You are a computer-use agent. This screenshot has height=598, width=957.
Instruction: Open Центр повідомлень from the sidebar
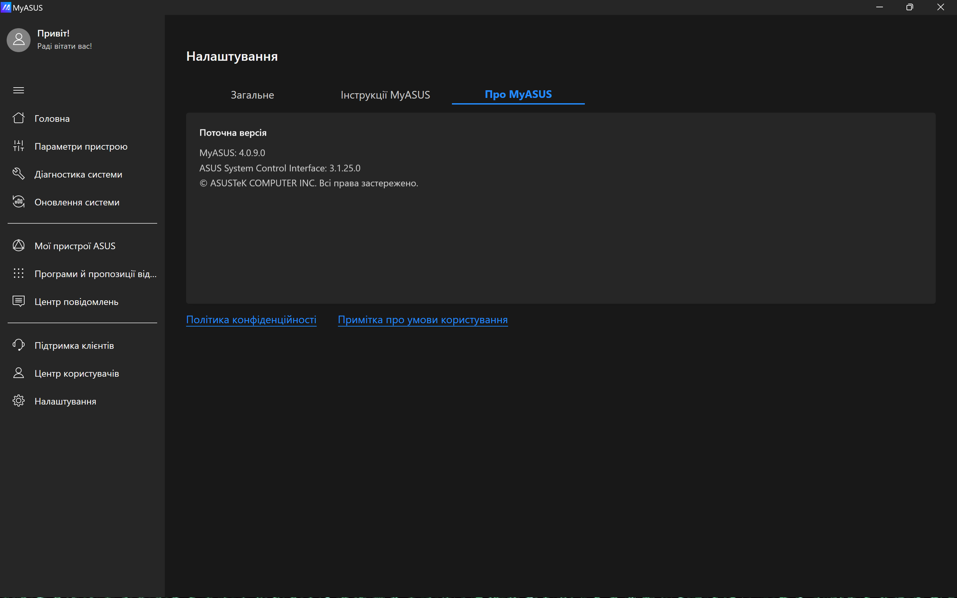click(76, 302)
